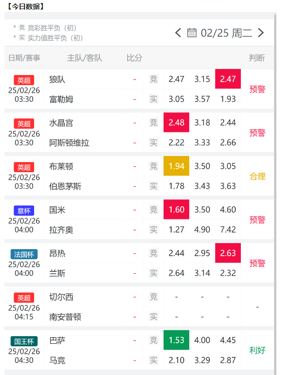Click the 预警 judgment for 国米 match
This screenshot has height=375, width=282.
click(x=257, y=219)
